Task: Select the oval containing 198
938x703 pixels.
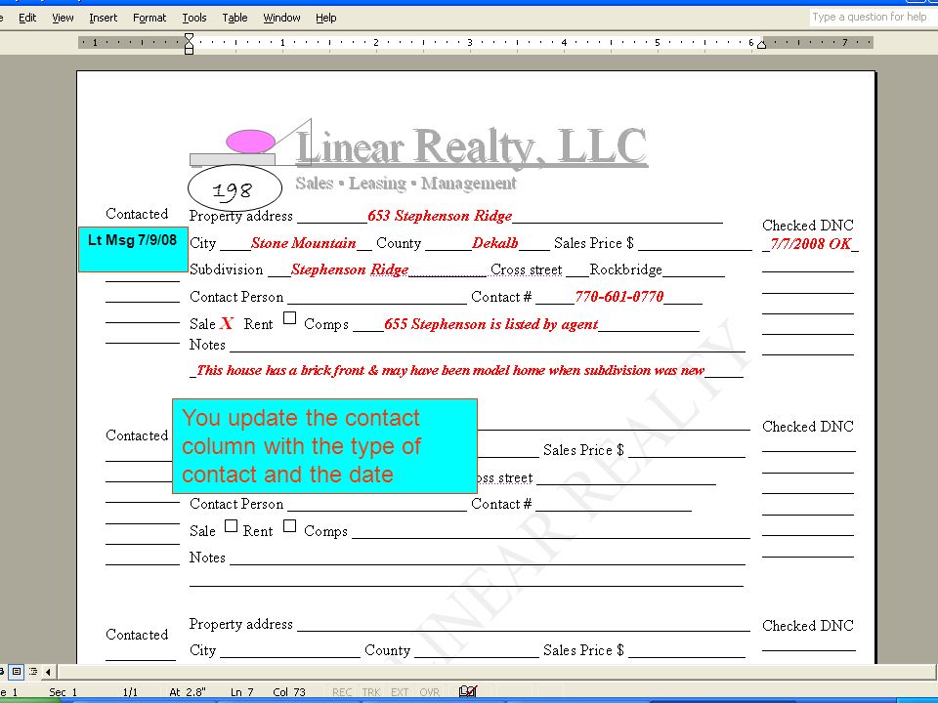Action: 234,188
